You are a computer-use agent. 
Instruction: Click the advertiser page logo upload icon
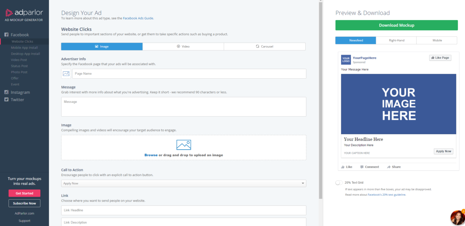pos(66,74)
